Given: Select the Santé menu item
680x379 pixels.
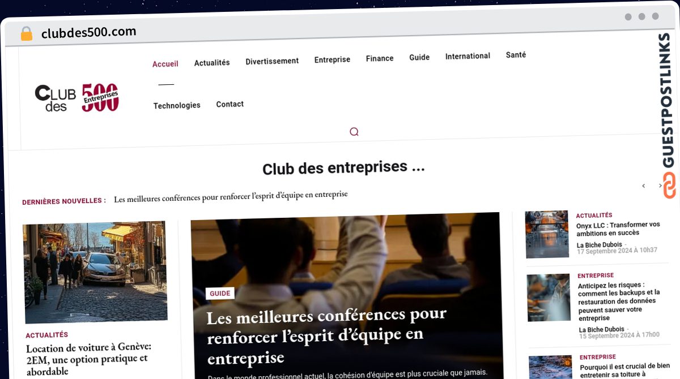Looking at the screenshot, I should point(516,55).
